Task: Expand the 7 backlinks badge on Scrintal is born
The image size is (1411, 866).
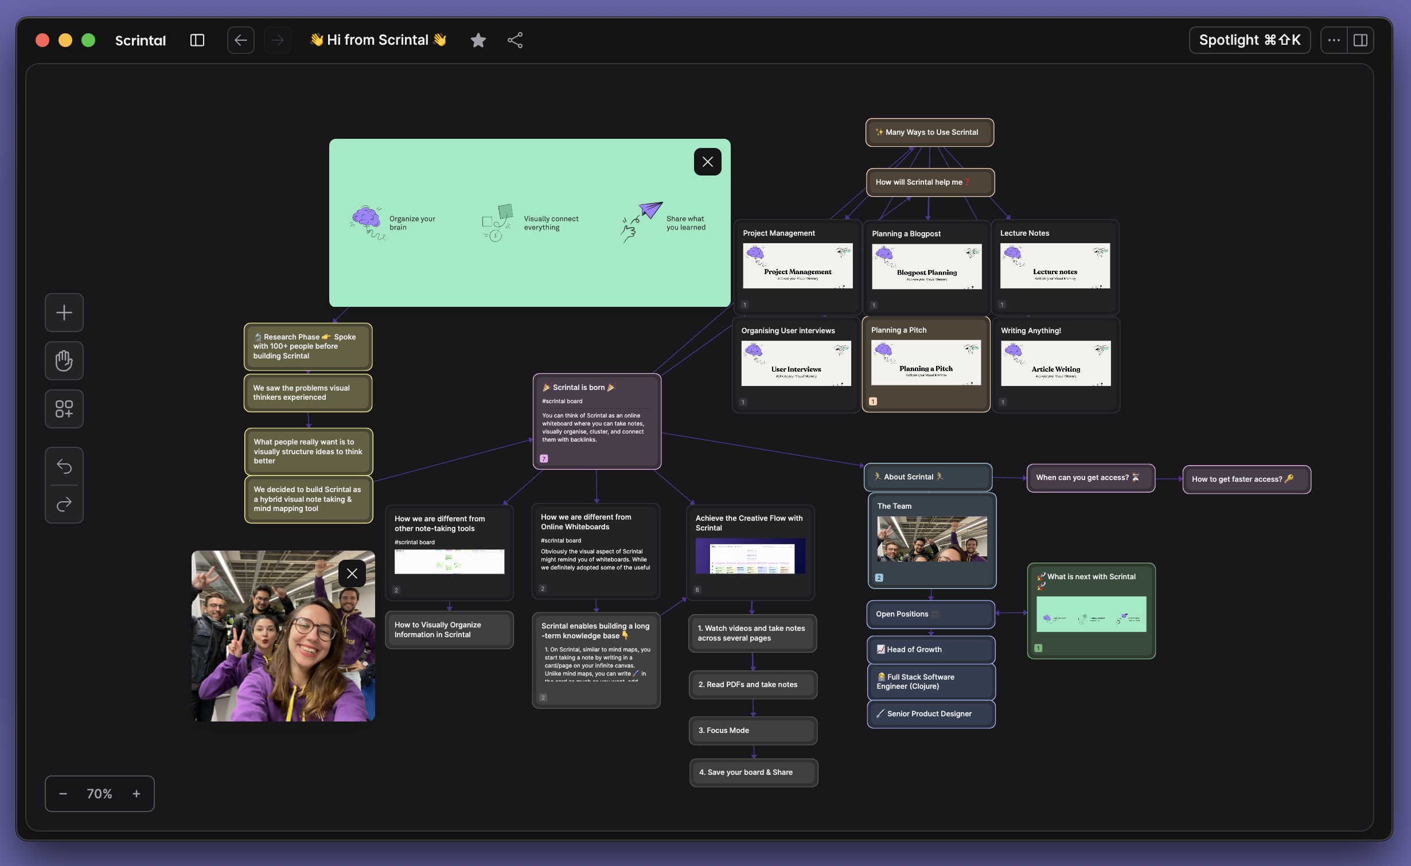Action: pos(543,458)
